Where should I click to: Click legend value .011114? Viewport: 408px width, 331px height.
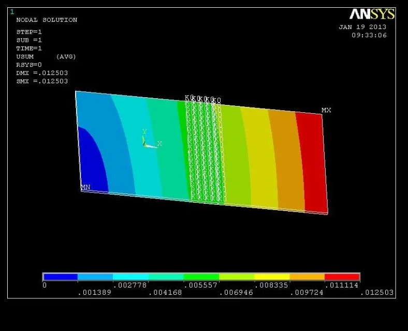(342, 285)
